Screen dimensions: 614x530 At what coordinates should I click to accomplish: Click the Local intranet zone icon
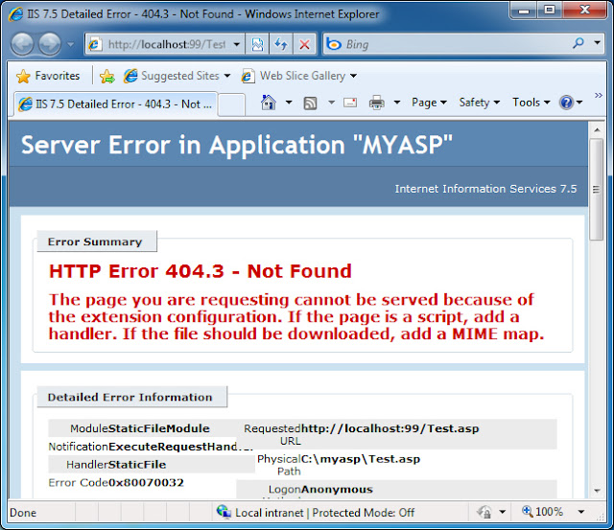point(224,512)
